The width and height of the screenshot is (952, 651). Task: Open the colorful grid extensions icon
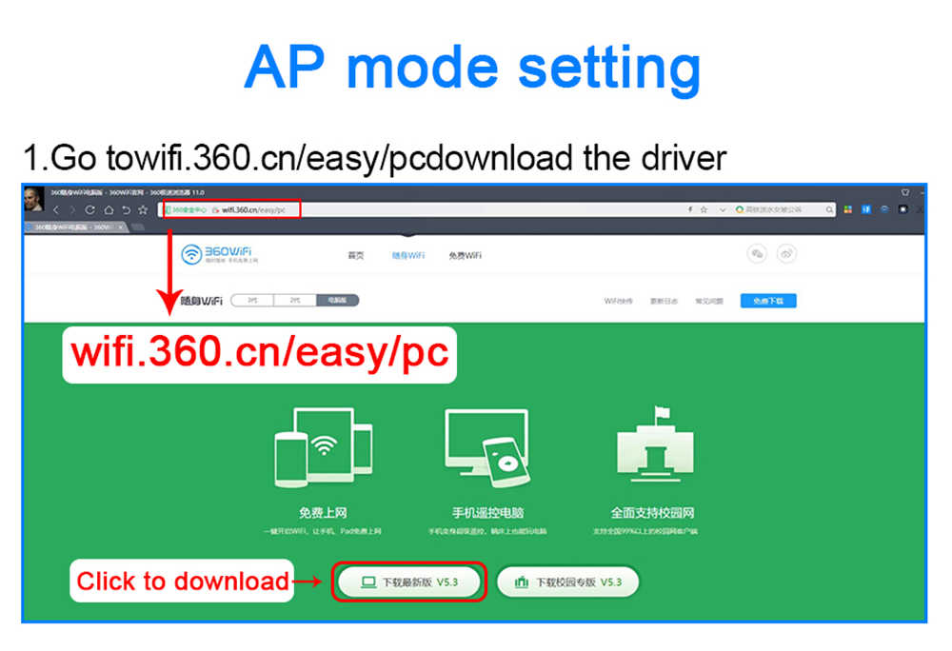pos(848,209)
